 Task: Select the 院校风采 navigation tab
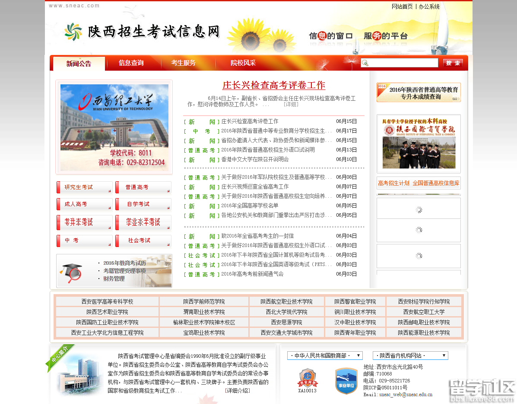point(243,63)
